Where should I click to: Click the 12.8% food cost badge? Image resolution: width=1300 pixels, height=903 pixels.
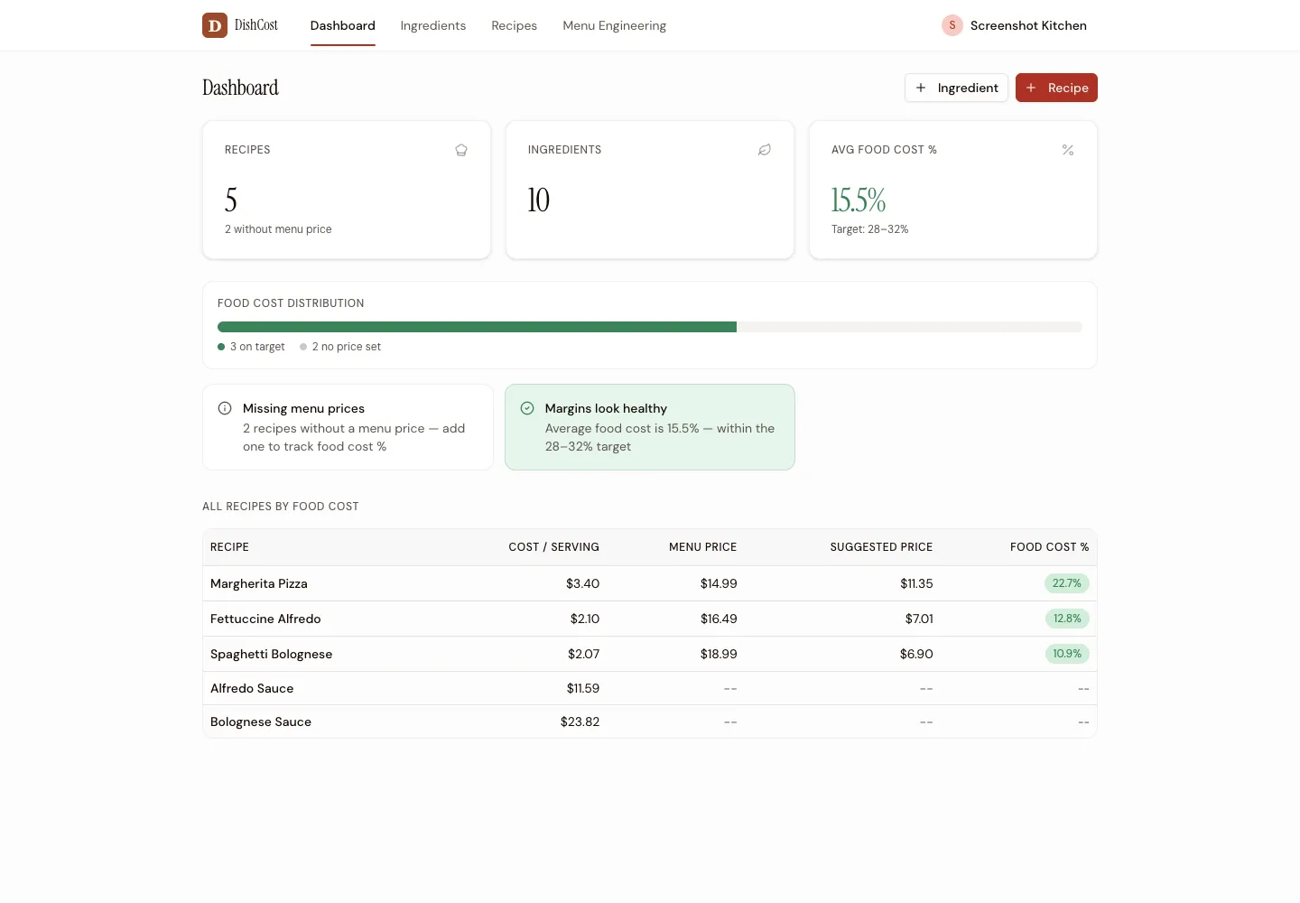[1067, 619]
